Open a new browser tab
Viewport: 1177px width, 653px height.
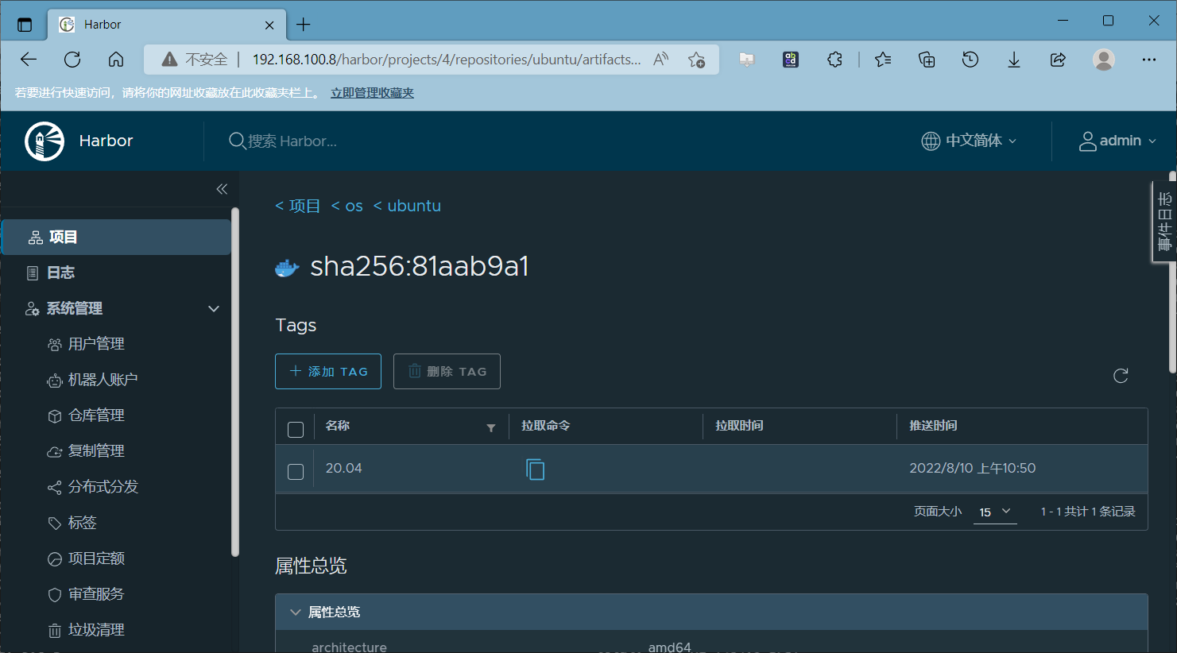[304, 25]
